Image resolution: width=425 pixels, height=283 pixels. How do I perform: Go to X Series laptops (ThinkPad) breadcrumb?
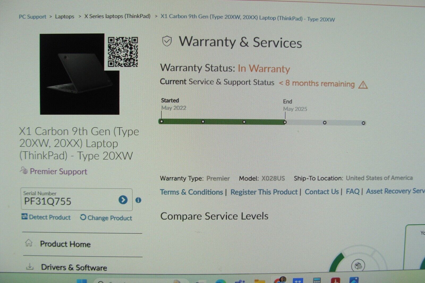pyautogui.click(x=117, y=16)
